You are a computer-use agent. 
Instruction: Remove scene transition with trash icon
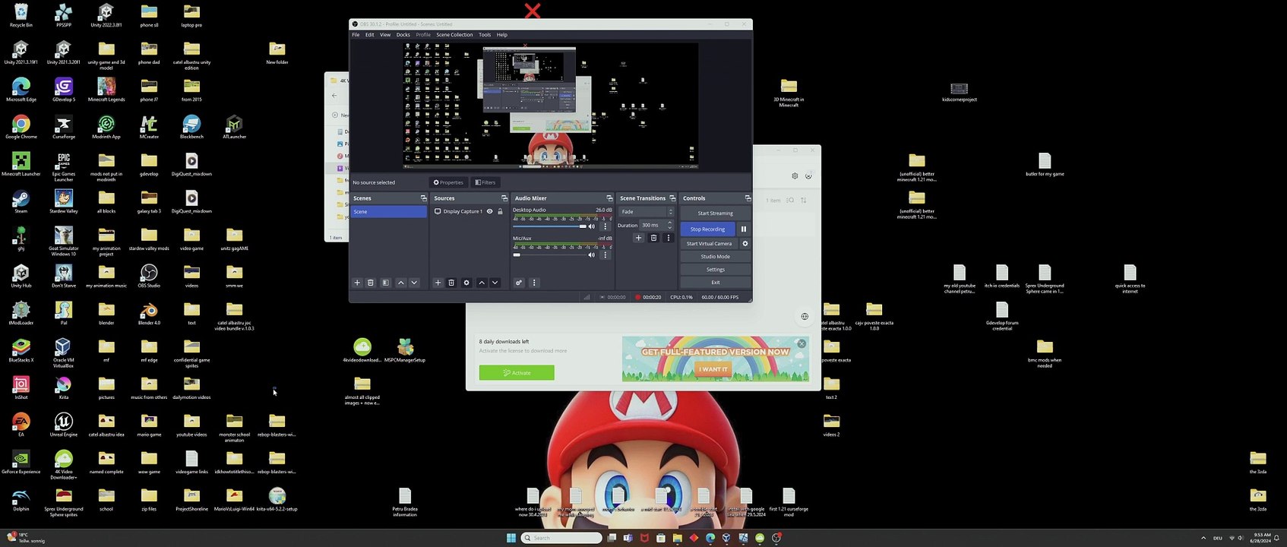653,238
